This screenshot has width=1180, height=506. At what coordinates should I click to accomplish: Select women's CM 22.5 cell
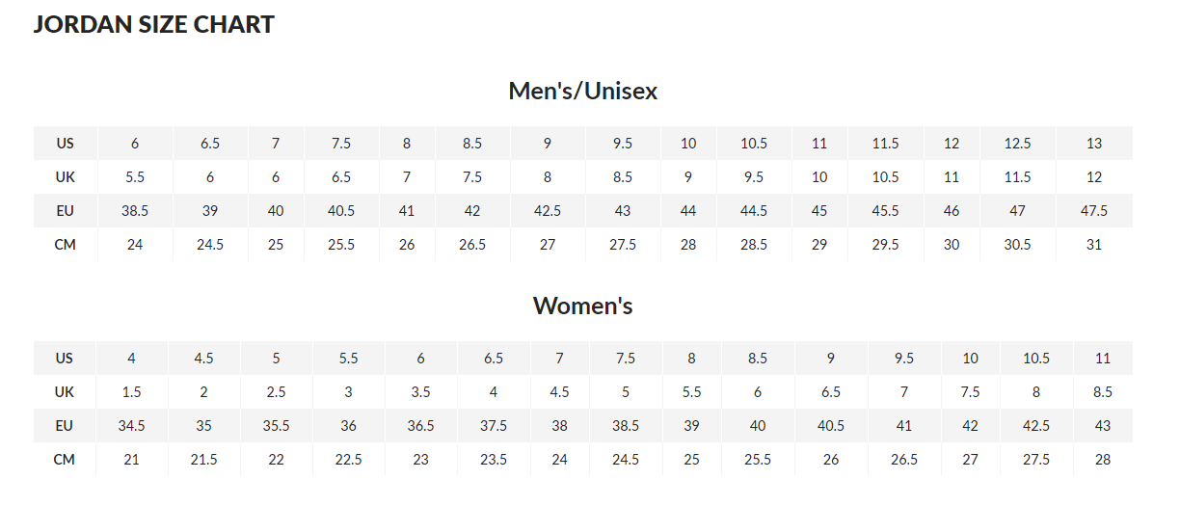[348, 460]
